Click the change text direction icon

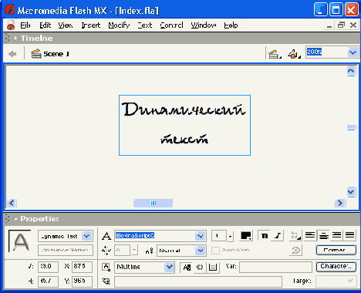click(x=295, y=236)
